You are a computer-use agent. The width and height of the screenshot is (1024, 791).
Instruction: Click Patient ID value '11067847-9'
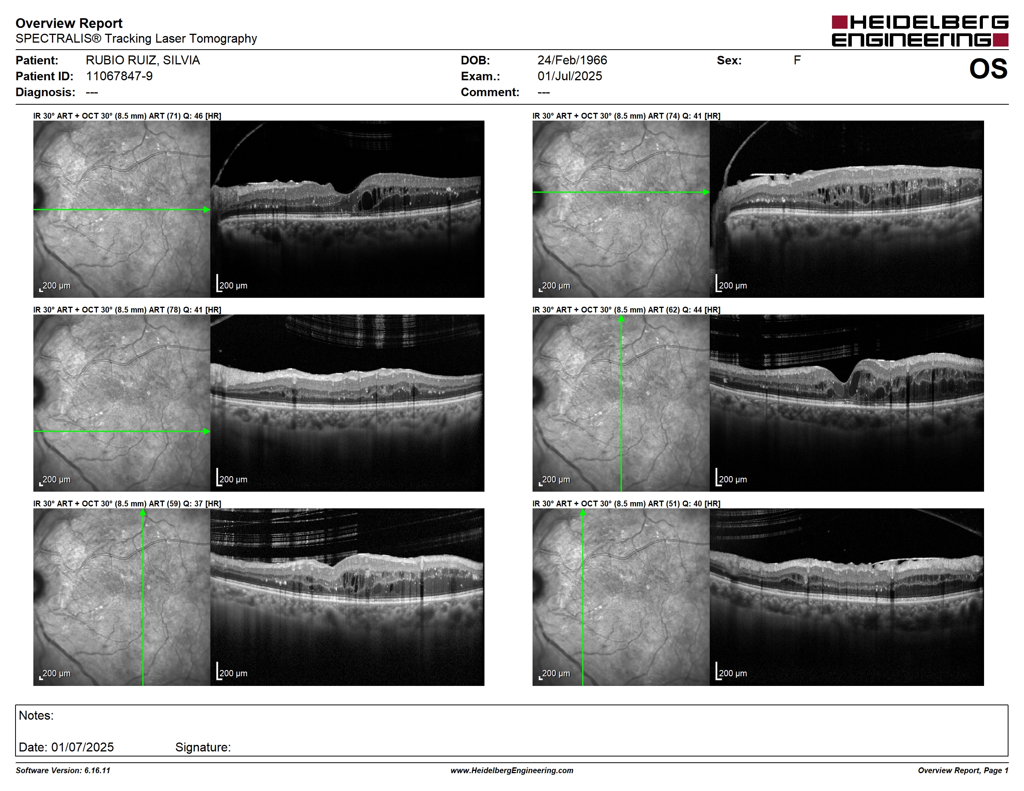pos(119,76)
